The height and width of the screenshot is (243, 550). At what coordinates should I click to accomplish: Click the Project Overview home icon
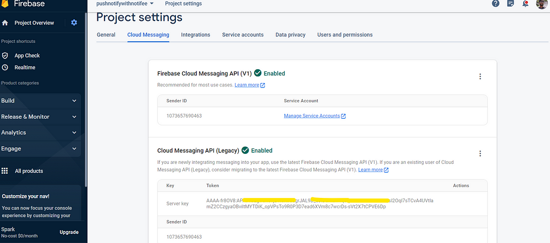coord(5,23)
